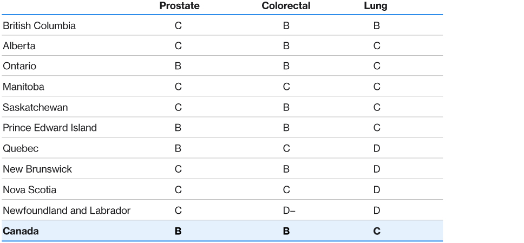The height and width of the screenshot is (243, 524).
Task: Click the Newfoundland and Labrador row label
Action: click(66, 210)
